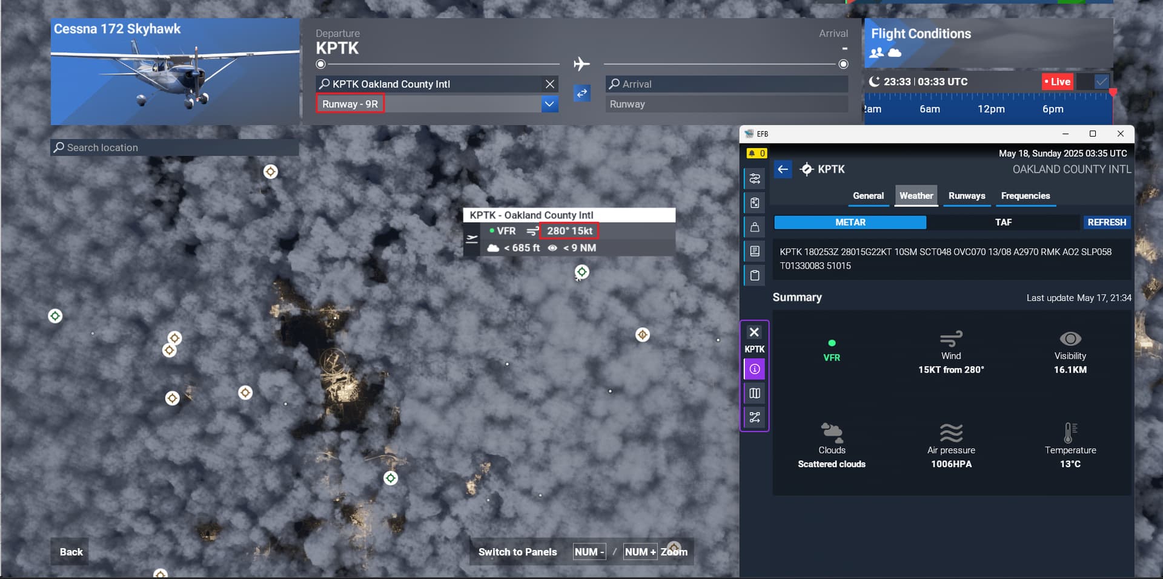
Task: Select airport marker just below KPTK tooltip
Action: tap(581, 272)
